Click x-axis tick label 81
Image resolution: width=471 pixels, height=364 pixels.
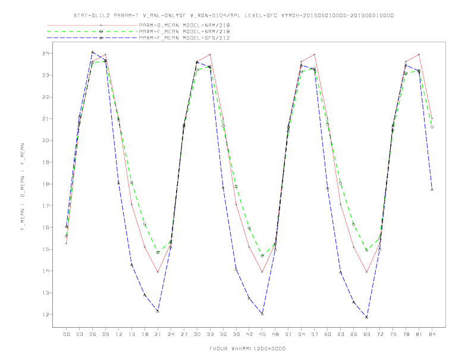[x=419, y=334]
